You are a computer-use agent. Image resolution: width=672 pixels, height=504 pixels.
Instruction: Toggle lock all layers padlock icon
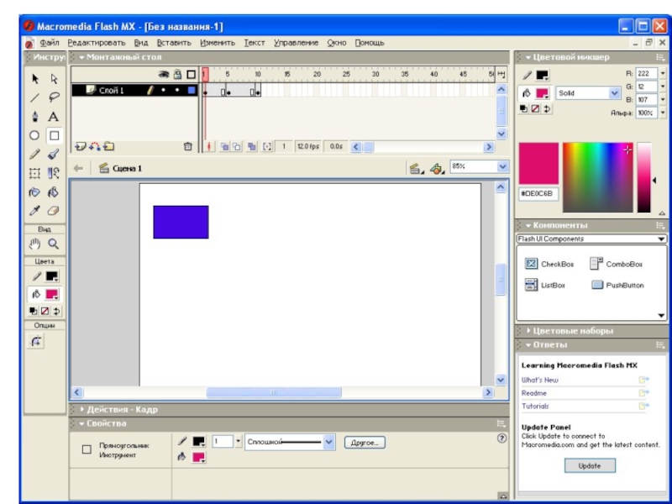point(177,74)
